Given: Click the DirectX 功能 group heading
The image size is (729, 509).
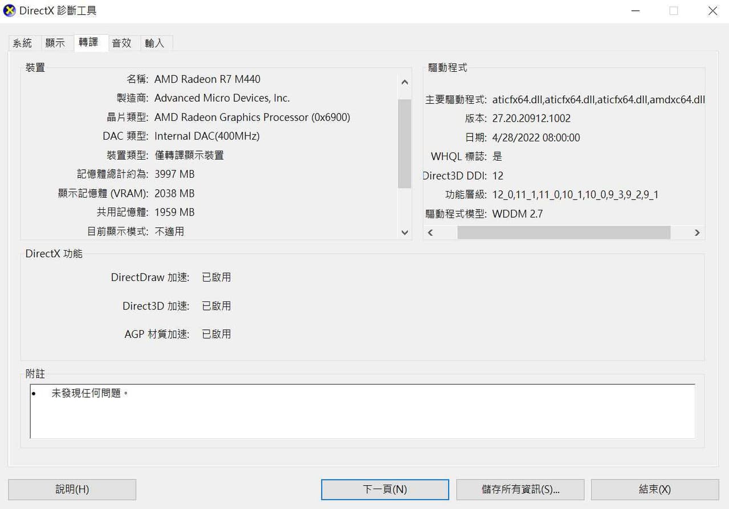Looking at the screenshot, I should 54,254.
